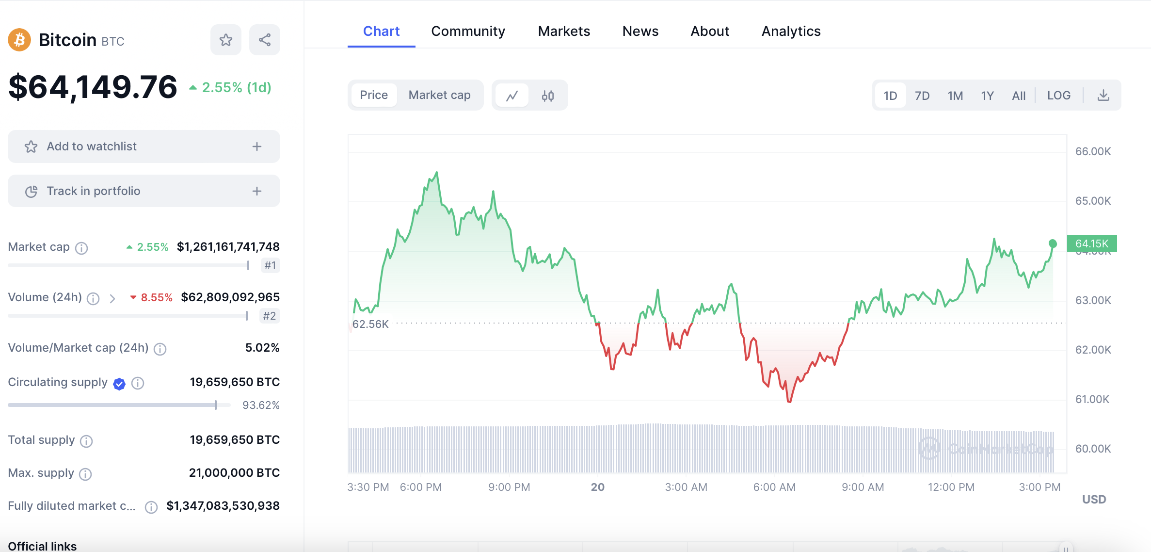Click the Circulating supply progress bar
Screen dimensions: 1151x552
click(112, 405)
